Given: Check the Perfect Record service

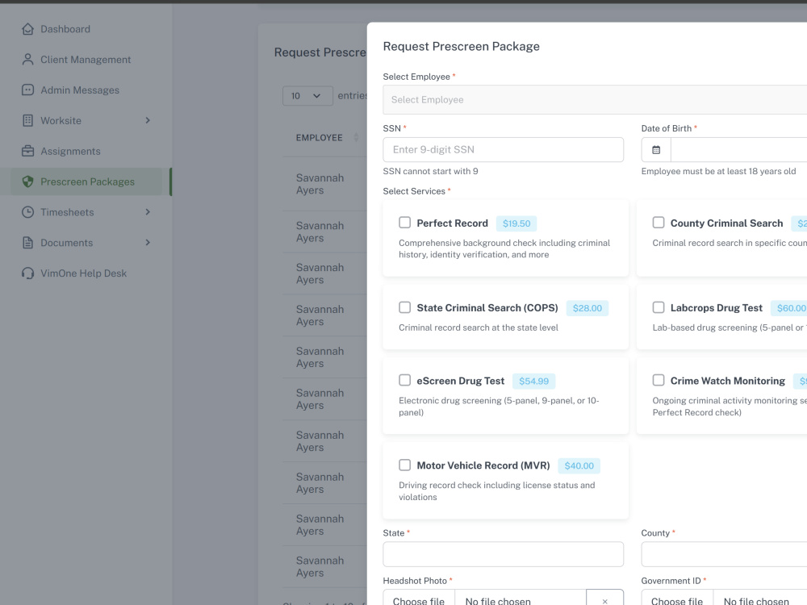Looking at the screenshot, I should click(x=404, y=223).
